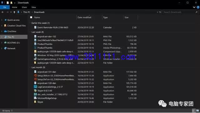Collapse the Last month group
Image resolution: width=200 pixels, height=113 pixels.
30,67
